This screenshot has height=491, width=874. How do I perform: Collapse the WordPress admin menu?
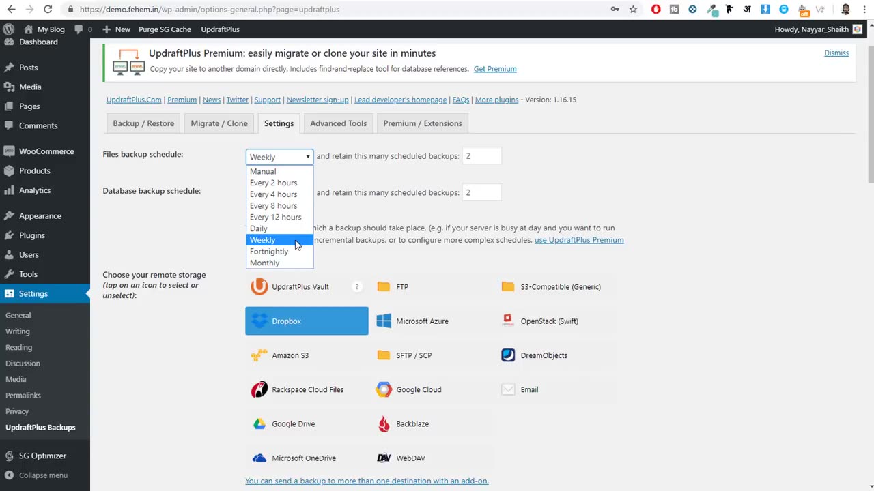pos(45,475)
